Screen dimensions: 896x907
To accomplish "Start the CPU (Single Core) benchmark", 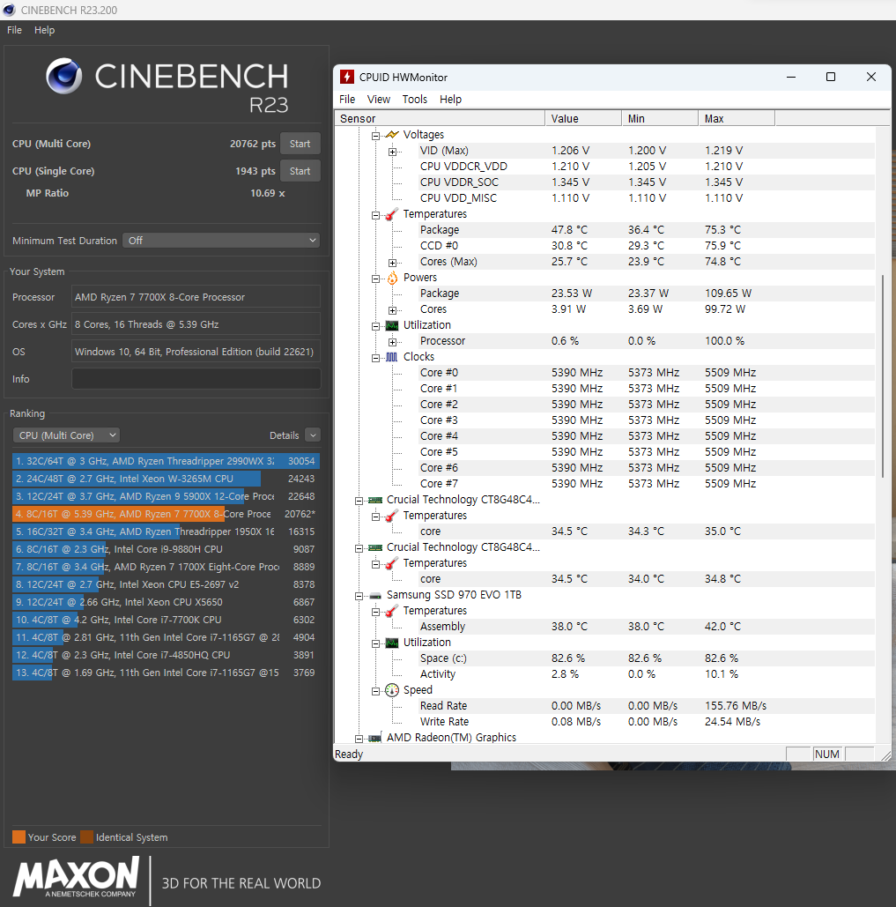I will click(300, 171).
